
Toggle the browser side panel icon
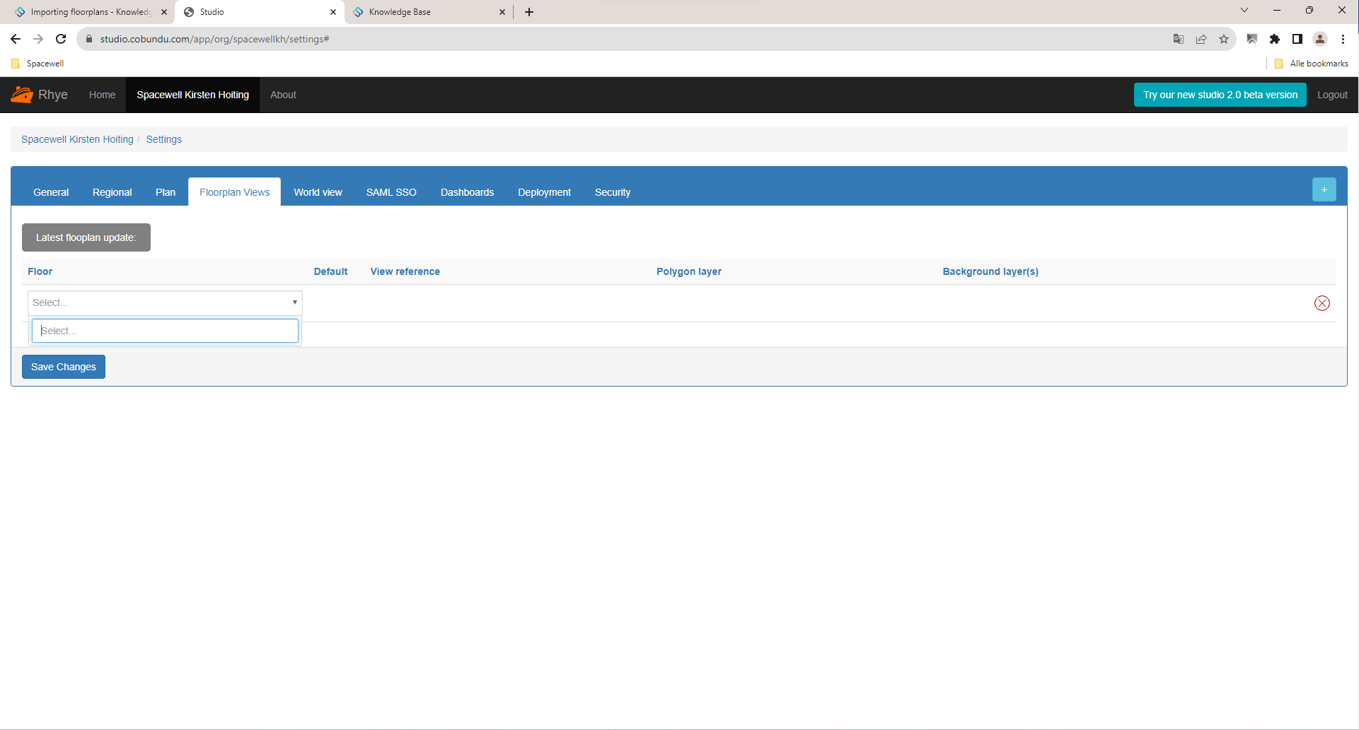[x=1297, y=39]
